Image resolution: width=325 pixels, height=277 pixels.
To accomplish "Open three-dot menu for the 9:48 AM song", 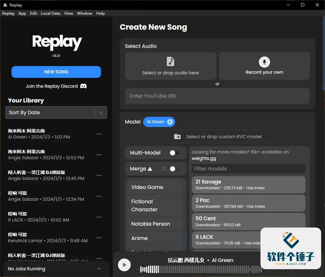I will [99, 238].
